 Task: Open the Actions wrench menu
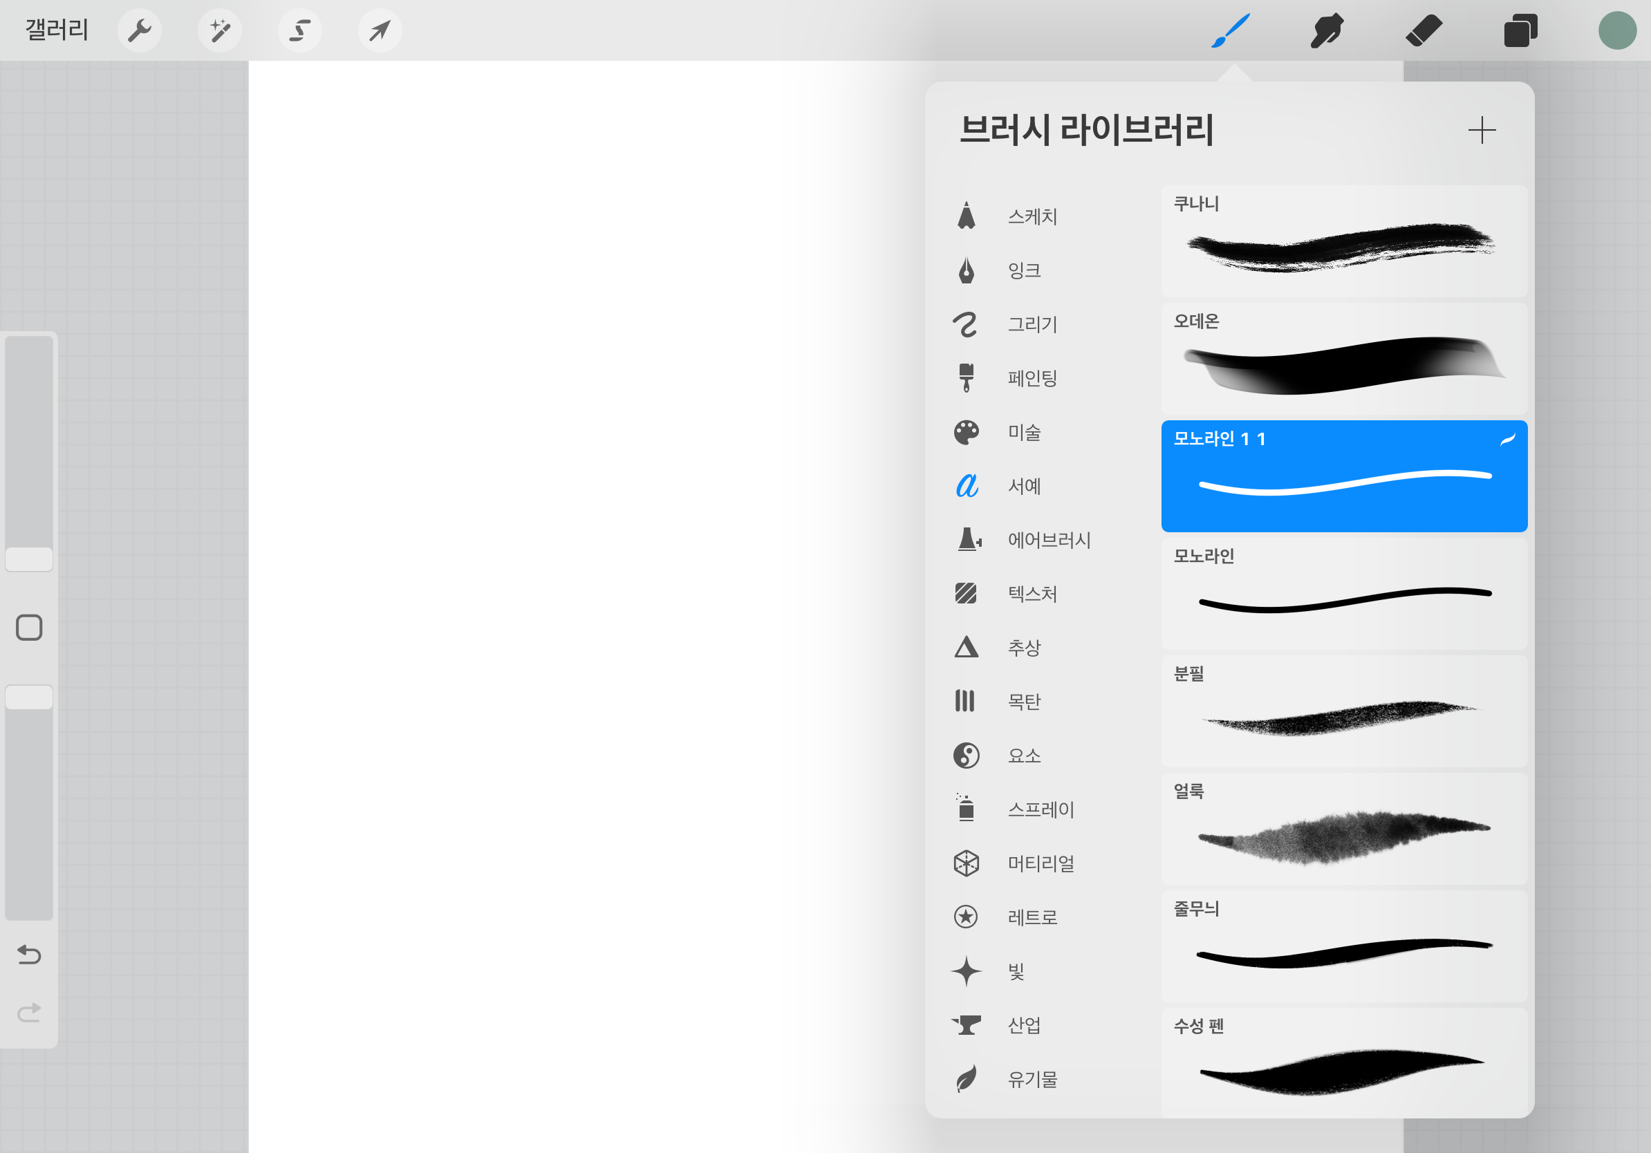pos(140,31)
